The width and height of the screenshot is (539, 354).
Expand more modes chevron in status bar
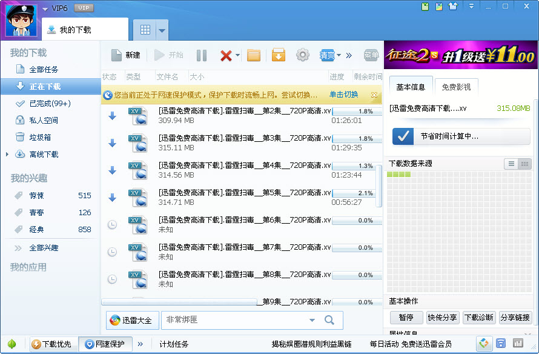(x=141, y=344)
